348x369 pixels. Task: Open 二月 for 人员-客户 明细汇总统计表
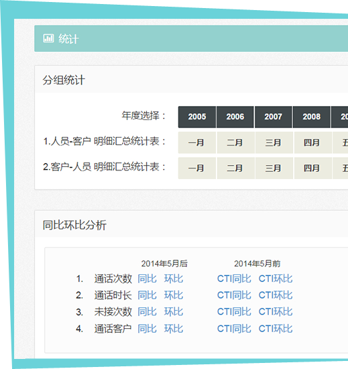[235, 143]
